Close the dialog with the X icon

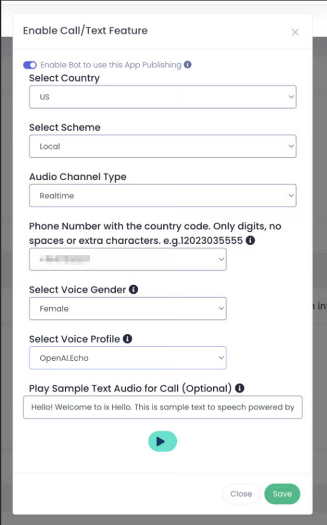tap(295, 32)
